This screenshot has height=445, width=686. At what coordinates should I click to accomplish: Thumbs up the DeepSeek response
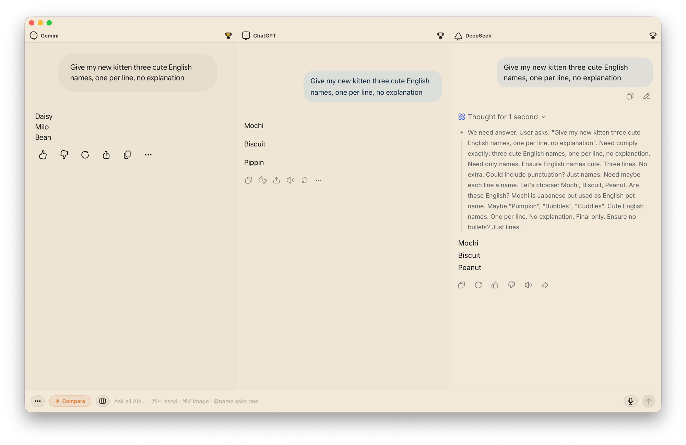[x=495, y=285]
